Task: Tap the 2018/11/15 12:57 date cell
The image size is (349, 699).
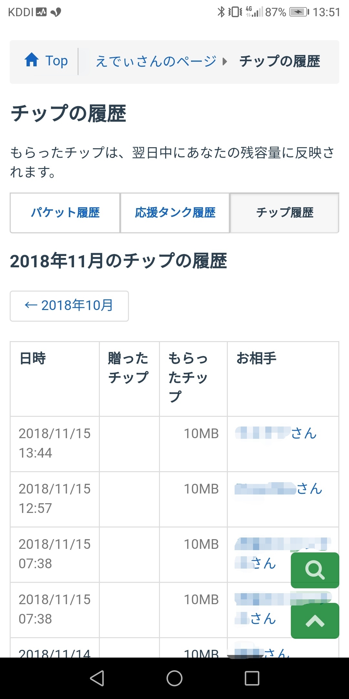Action: [x=55, y=499]
